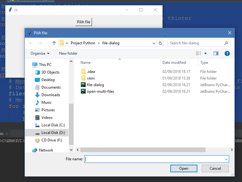242x182 pixels.
Task: Select the venv folder
Action: [91, 78]
